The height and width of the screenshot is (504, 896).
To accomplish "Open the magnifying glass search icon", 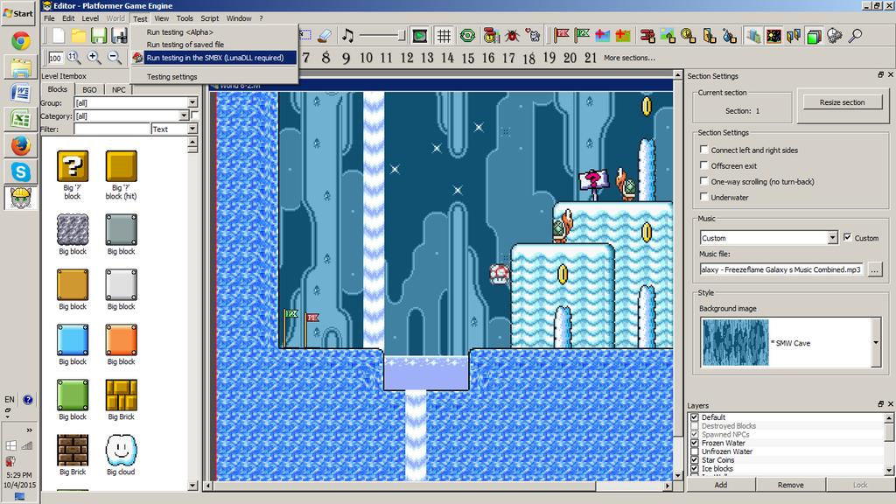I will point(855,36).
